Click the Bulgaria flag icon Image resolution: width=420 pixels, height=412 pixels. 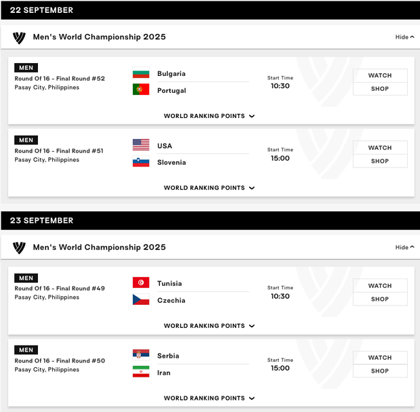141,74
